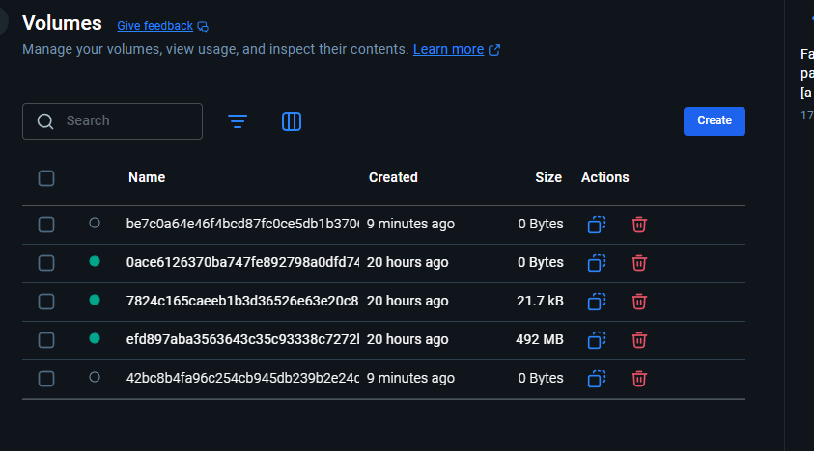Viewport: 814px width, 451px height.
Task: Sort by the Size column header
Action: [x=548, y=177]
